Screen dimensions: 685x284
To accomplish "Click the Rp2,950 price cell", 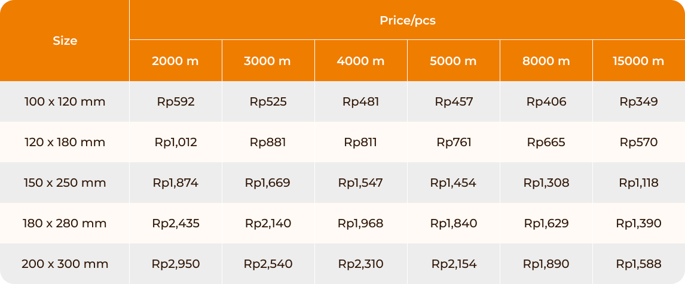I will [176, 264].
